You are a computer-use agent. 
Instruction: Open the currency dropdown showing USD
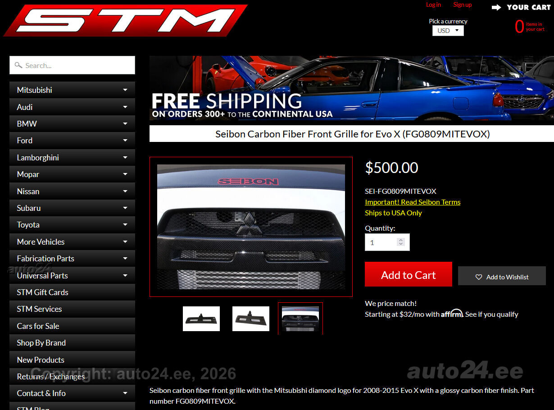click(x=448, y=31)
